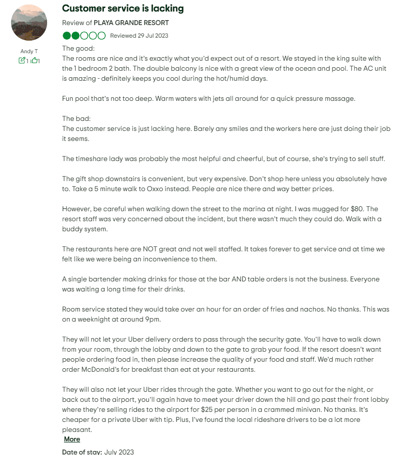Click the 'Date of stay: July 2023' text

pos(98,451)
